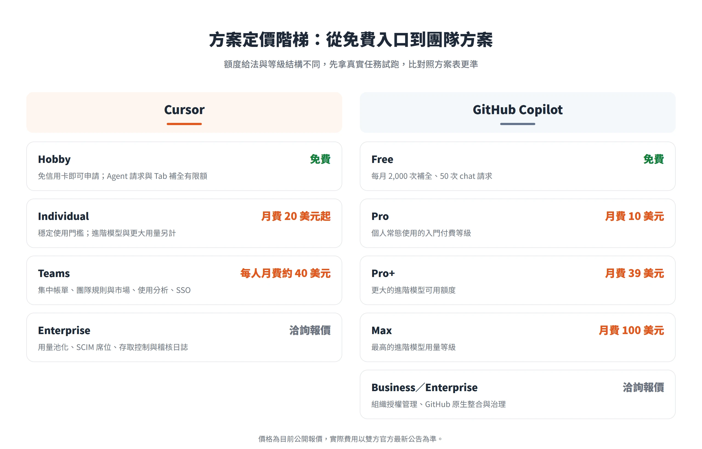The width and height of the screenshot is (702, 449).
Task: Click the subtitle starting 額度給法與等級結構不同
Action: pos(351,64)
